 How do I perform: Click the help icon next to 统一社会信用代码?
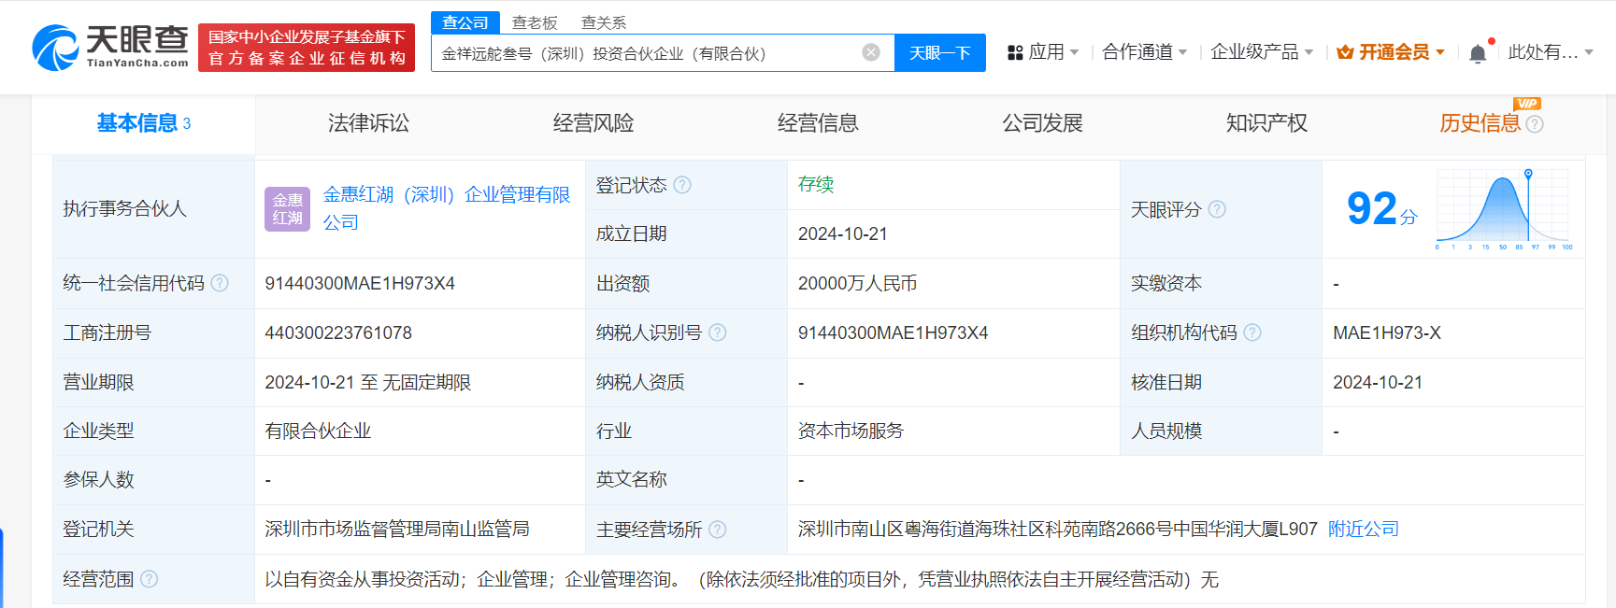(x=220, y=283)
